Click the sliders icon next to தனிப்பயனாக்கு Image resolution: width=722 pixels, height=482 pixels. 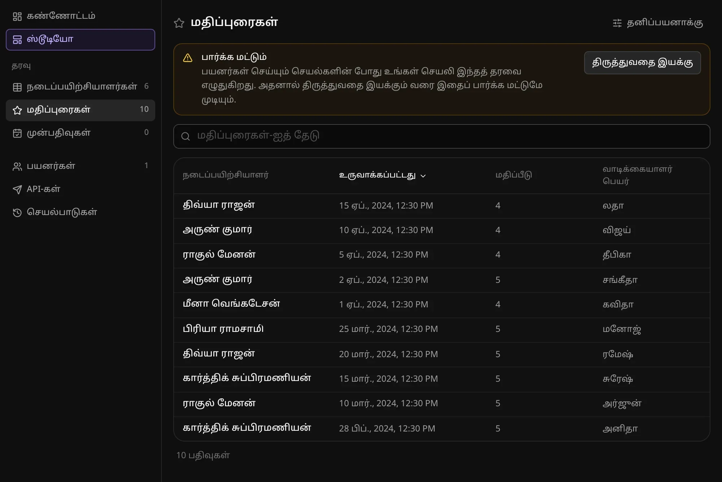[x=617, y=23]
